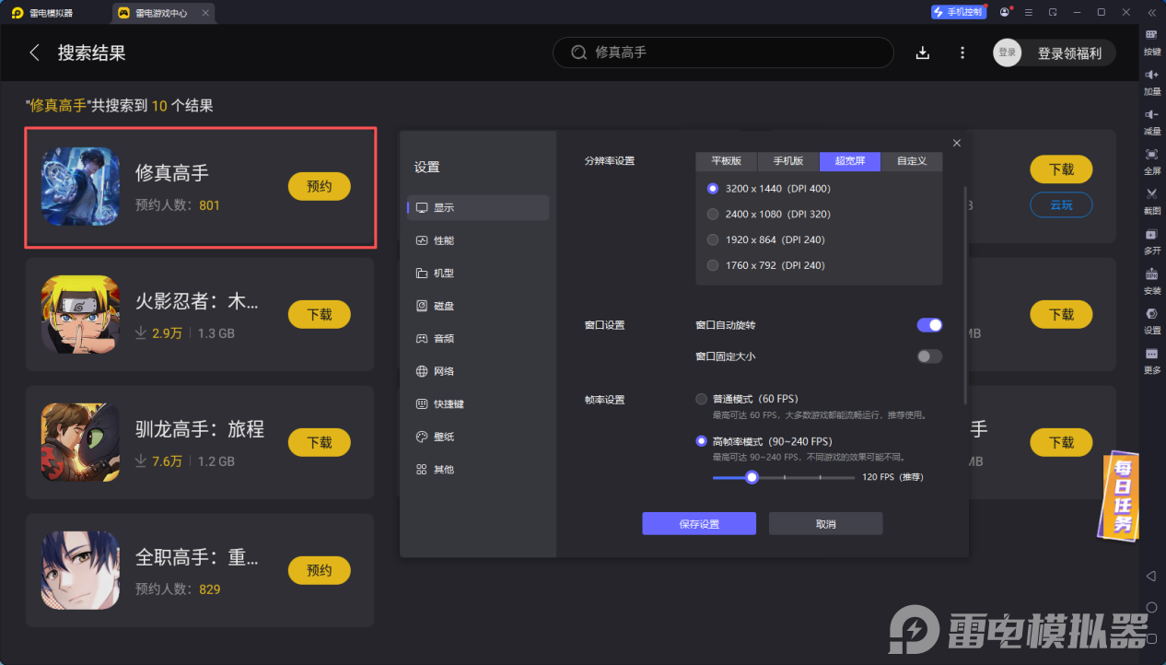Viewport: 1166px width, 665px height.
Task: Click 取消 to cancel settings
Action: coord(826,524)
